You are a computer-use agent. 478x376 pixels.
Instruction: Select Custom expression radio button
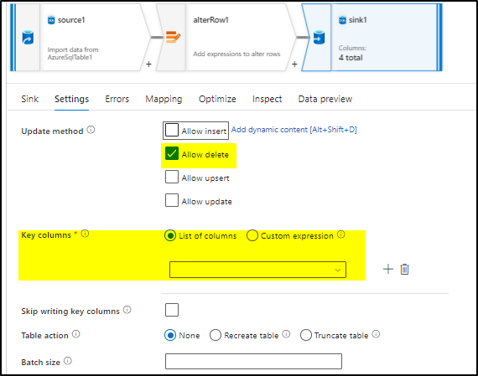[x=252, y=235]
